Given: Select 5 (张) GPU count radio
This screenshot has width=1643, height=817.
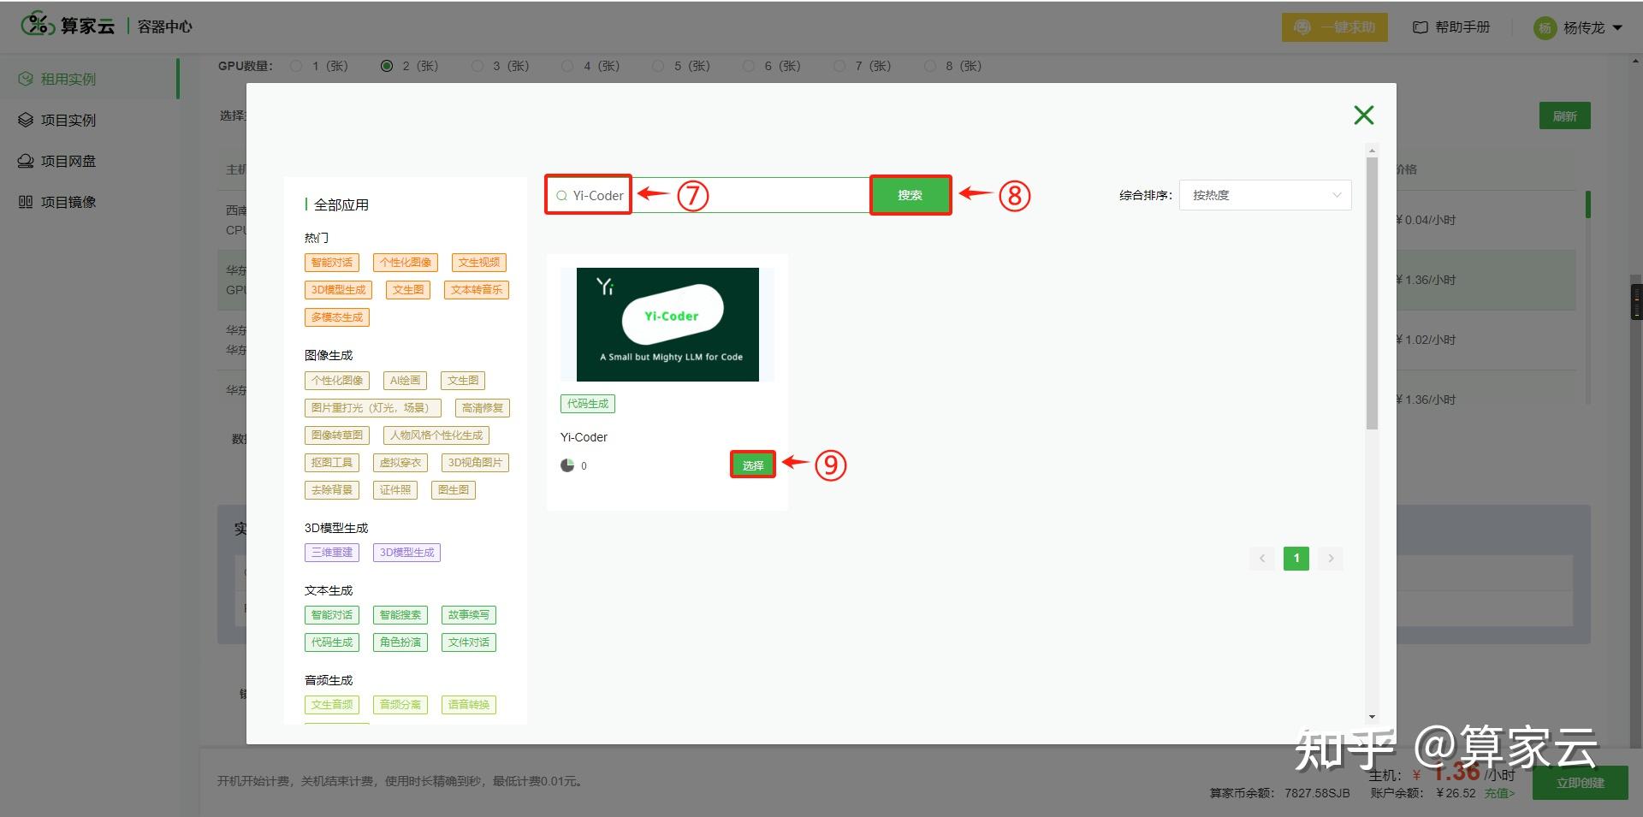Looking at the screenshot, I should [x=658, y=66].
